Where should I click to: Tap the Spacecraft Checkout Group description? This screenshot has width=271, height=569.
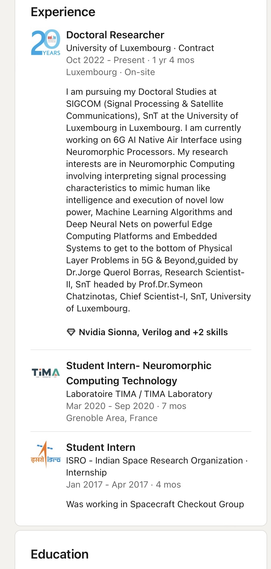(155, 504)
